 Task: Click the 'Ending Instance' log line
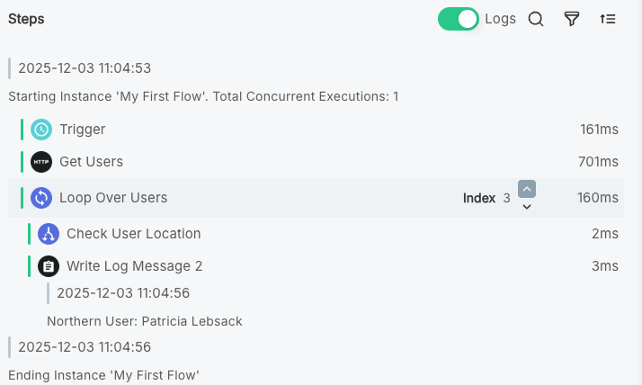click(x=103, y=375)
